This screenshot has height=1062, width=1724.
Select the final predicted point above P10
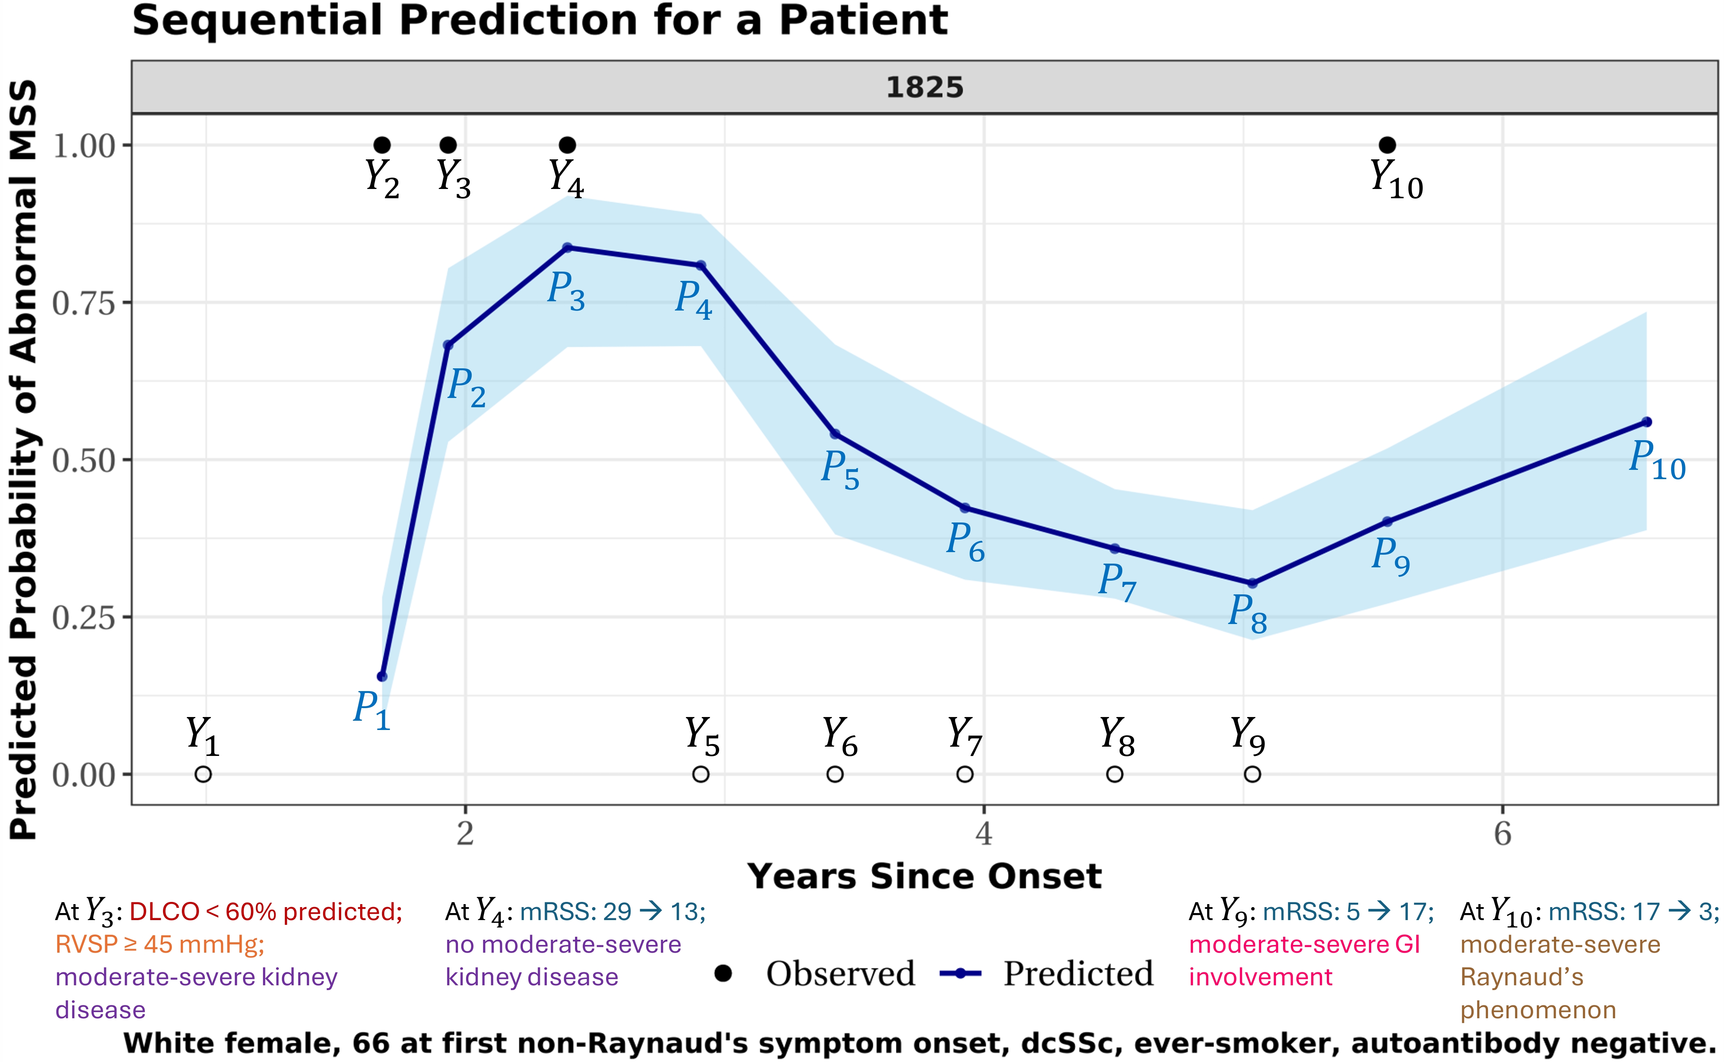(x=1647, y=422)
